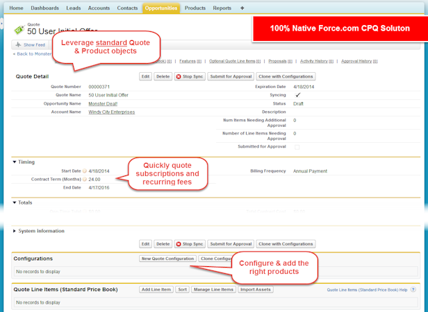
Task: Jump to the Approval History link
Action: tap(359, 61)
